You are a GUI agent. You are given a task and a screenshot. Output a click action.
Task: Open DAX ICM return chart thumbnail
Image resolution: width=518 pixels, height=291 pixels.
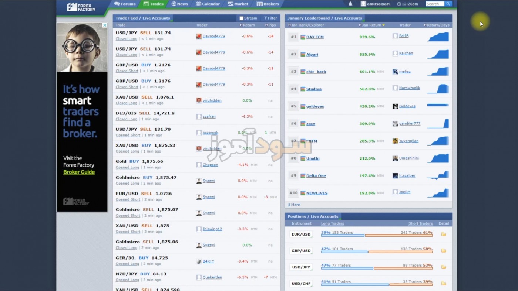tap(438, 37)
